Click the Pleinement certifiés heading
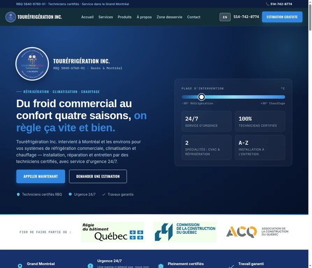This screenshot has width=312, height=268. pyautogui.click(x=186, y=264)
